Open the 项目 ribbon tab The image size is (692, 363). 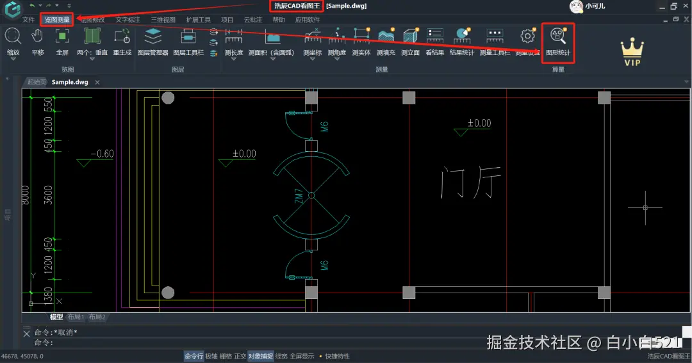pos(227,20)
